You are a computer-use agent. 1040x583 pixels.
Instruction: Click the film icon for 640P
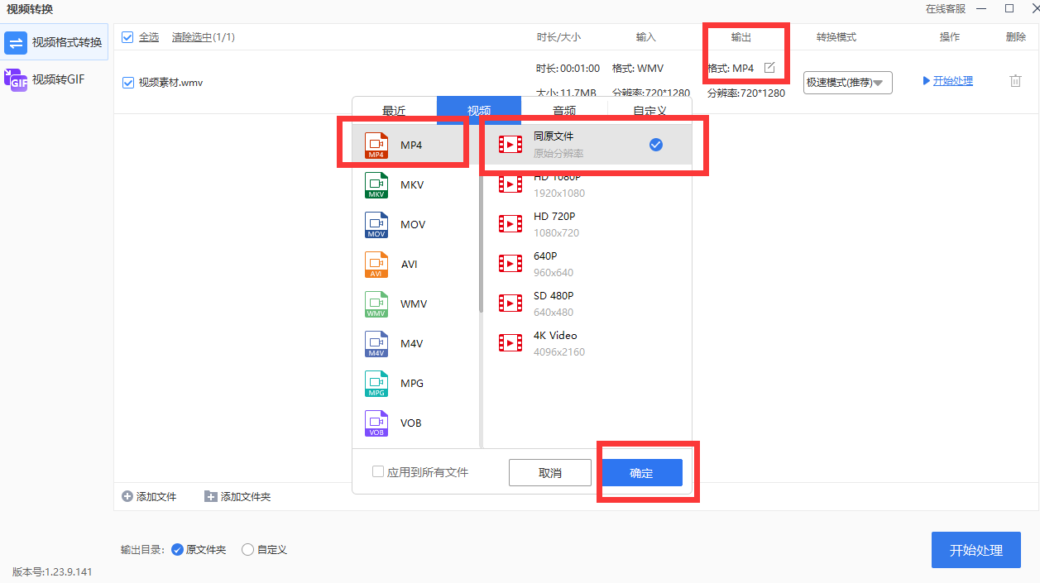[x=510, y=264]
